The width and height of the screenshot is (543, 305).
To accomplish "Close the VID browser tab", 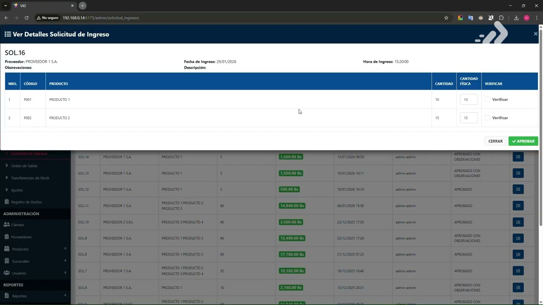I will (72, 6).
